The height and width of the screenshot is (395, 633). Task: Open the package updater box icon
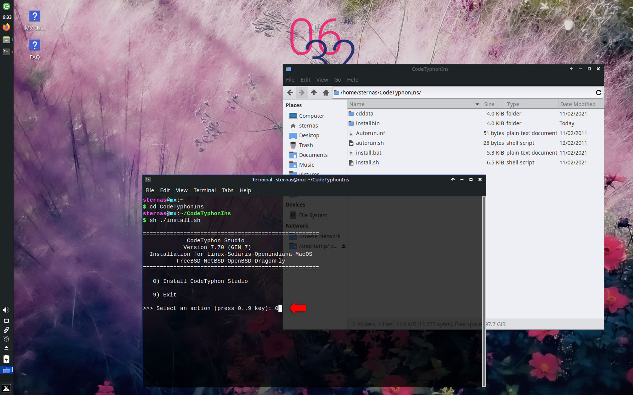6,339
